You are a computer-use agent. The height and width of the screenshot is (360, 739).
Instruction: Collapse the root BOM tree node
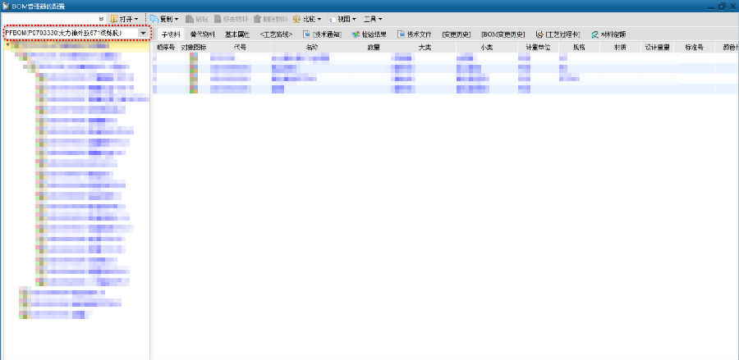point(8,45)
